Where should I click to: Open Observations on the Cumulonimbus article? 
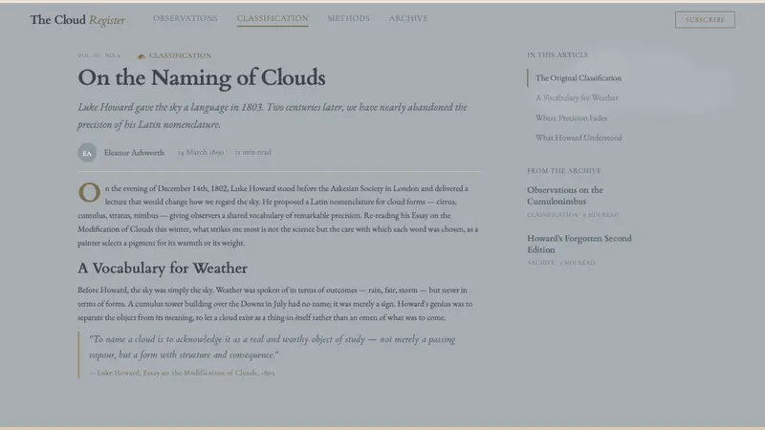[565, 196]
